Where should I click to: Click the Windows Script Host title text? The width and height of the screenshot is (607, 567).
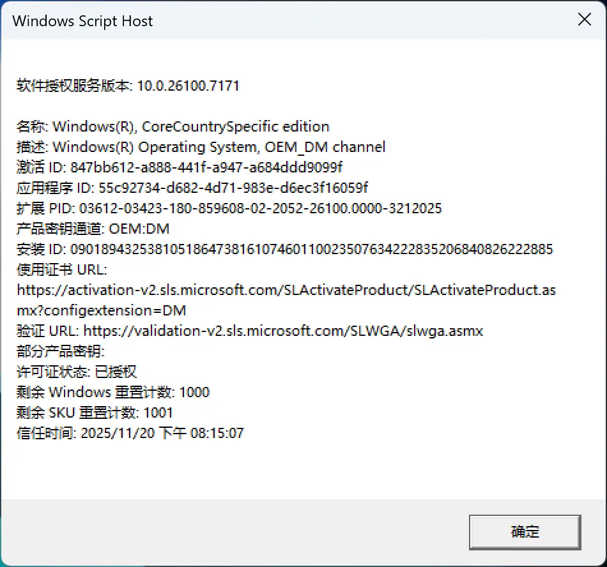(83, 20)
